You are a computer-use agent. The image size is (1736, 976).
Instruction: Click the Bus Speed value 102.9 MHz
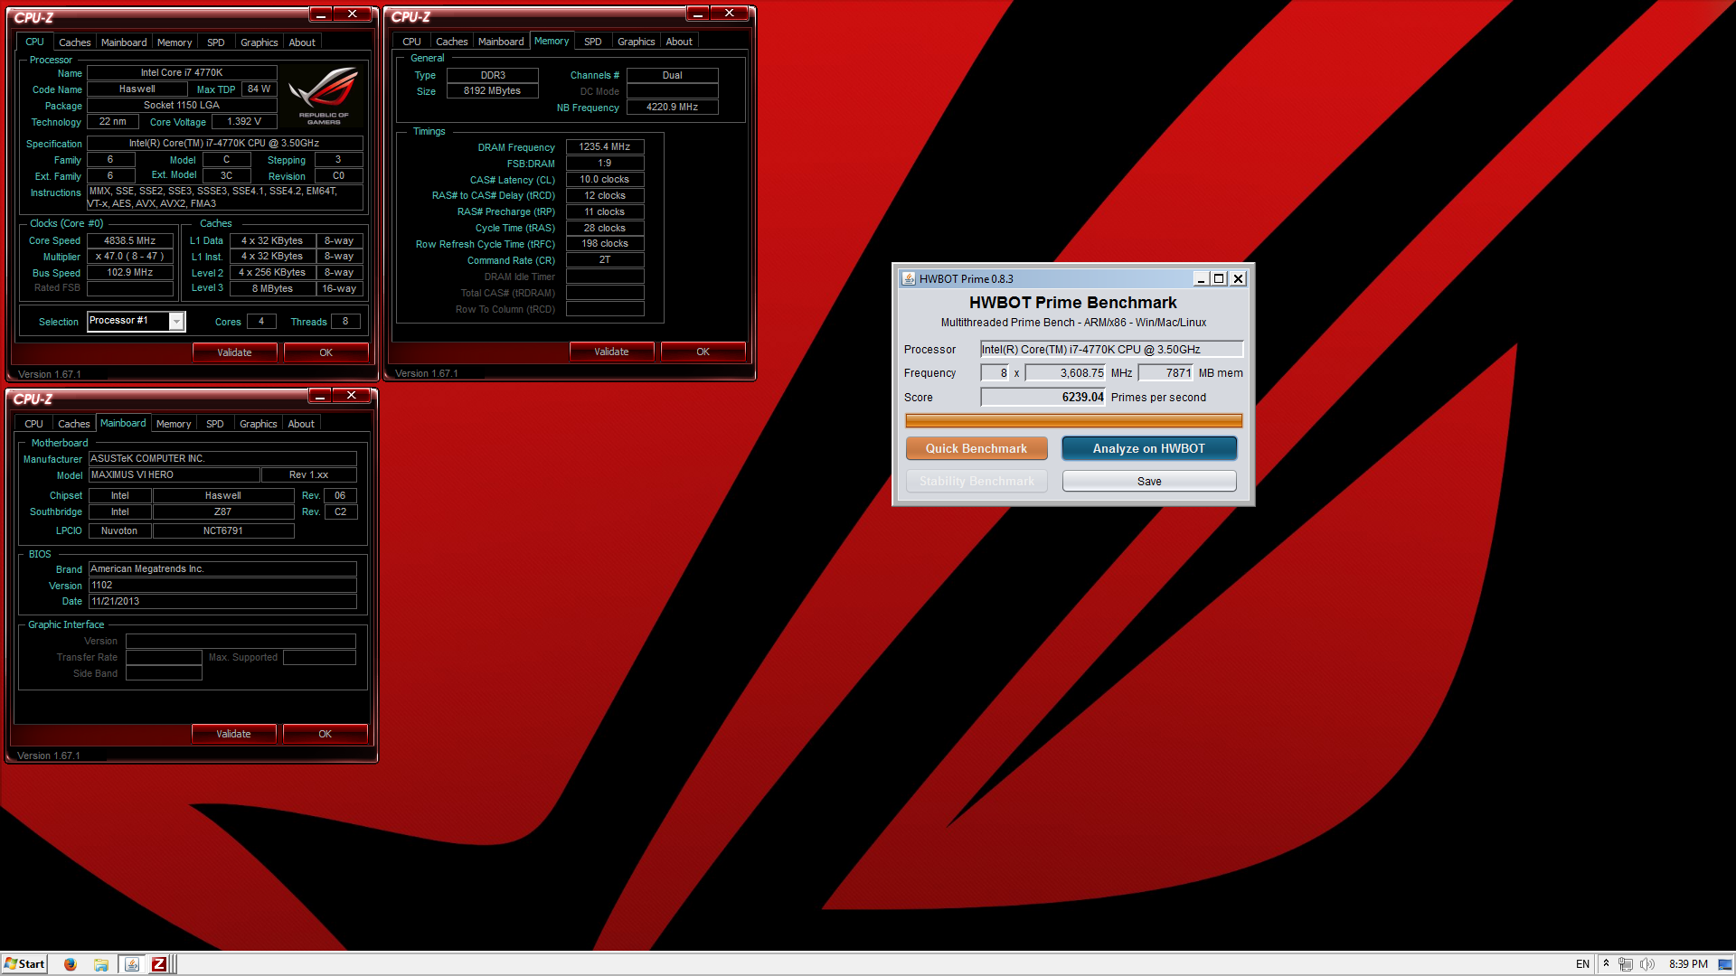coord(130,272)
